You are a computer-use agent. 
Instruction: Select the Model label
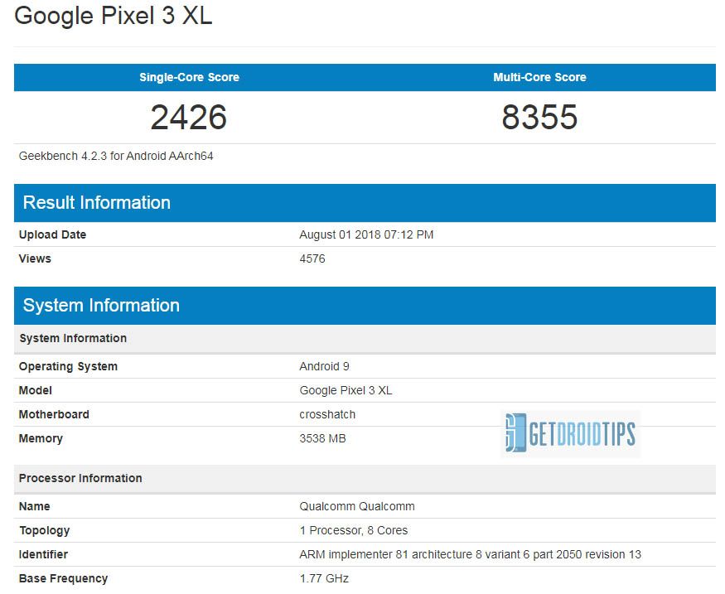click(x=35, y=390)
